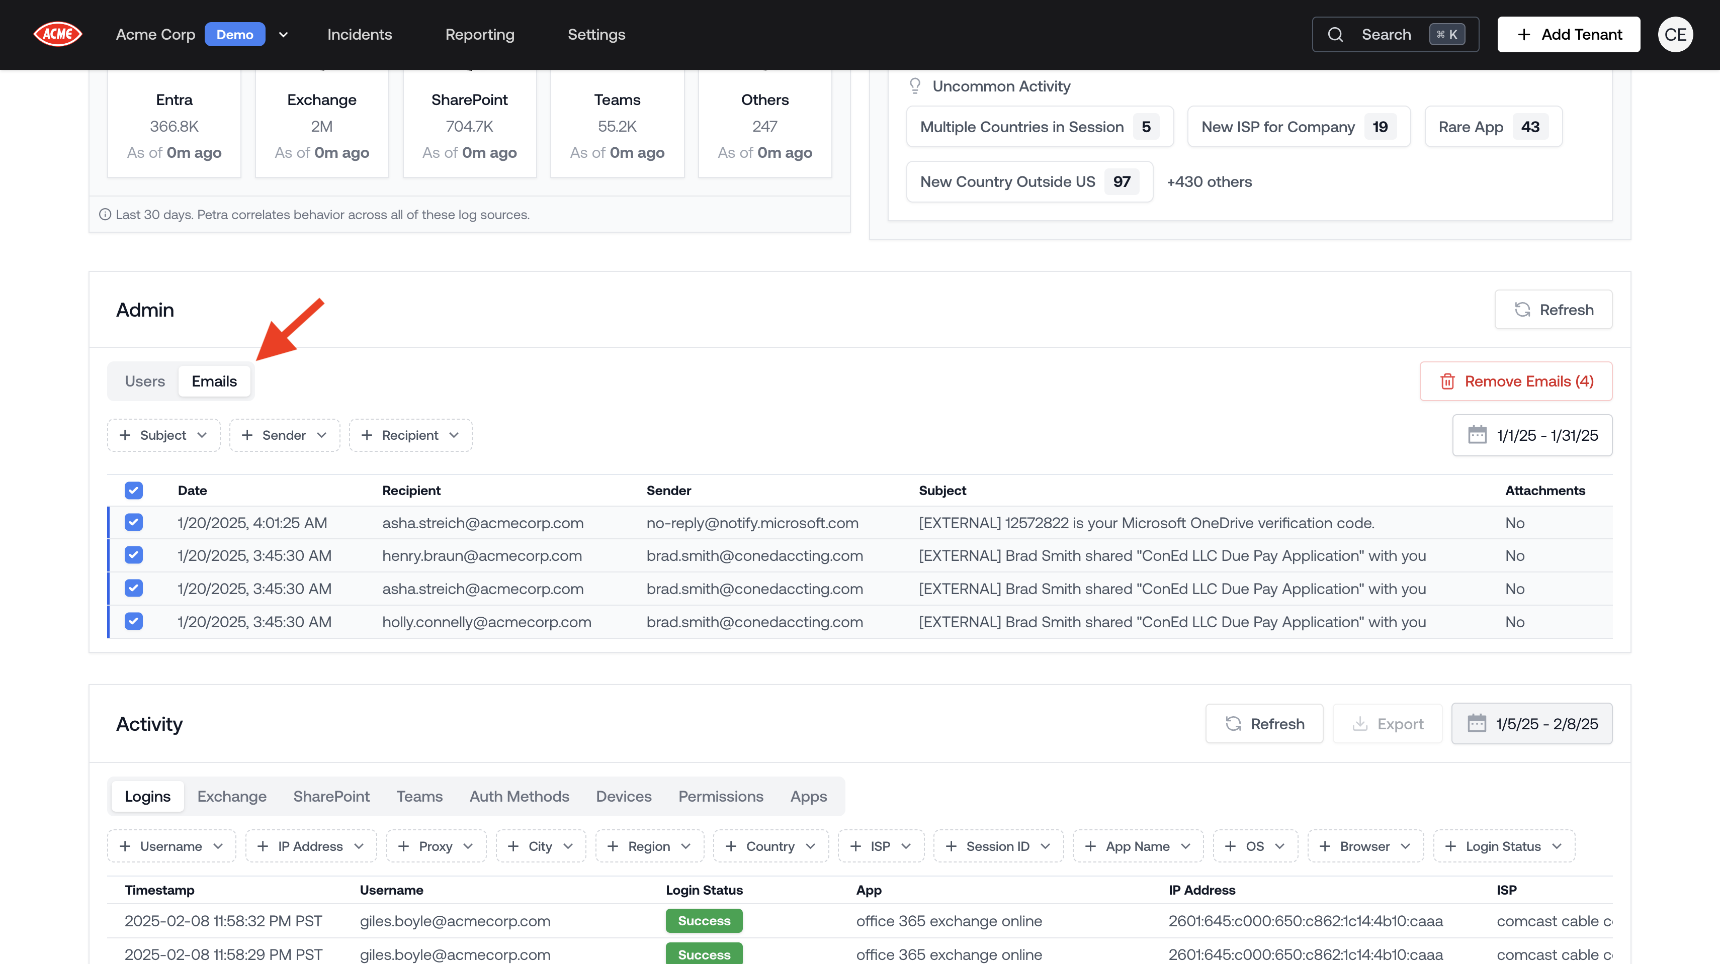This screenshot has height=964, width=1720.
Task: Uncheck the henry.braun email row checkbox
Action: (x=134, y=555)
